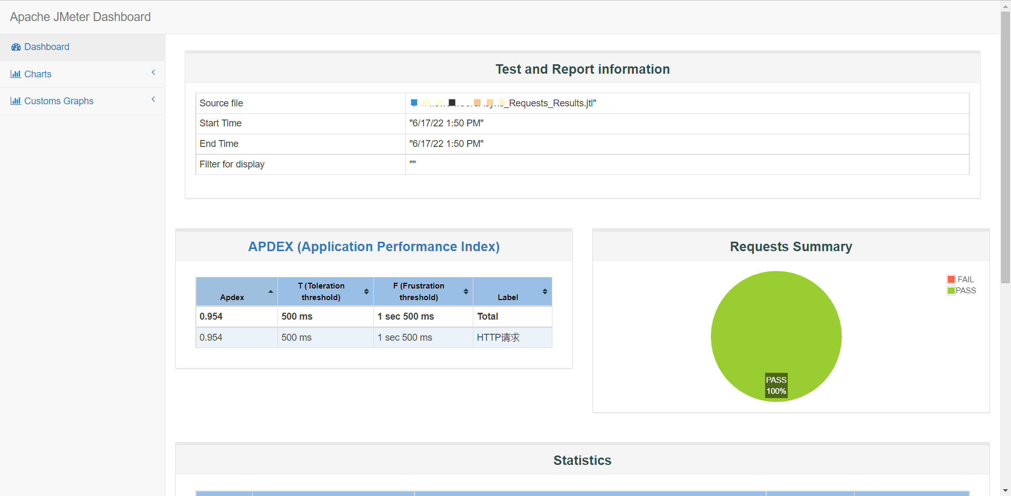Expand the Customs Graphs menu chevron
Screen dimensions: 1011x496
click(153, 100)
